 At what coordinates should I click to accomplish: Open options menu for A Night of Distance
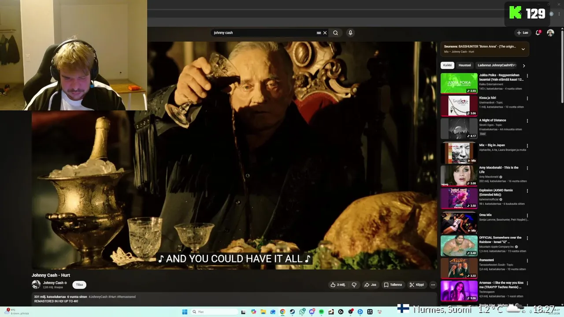tap(527, 121)
